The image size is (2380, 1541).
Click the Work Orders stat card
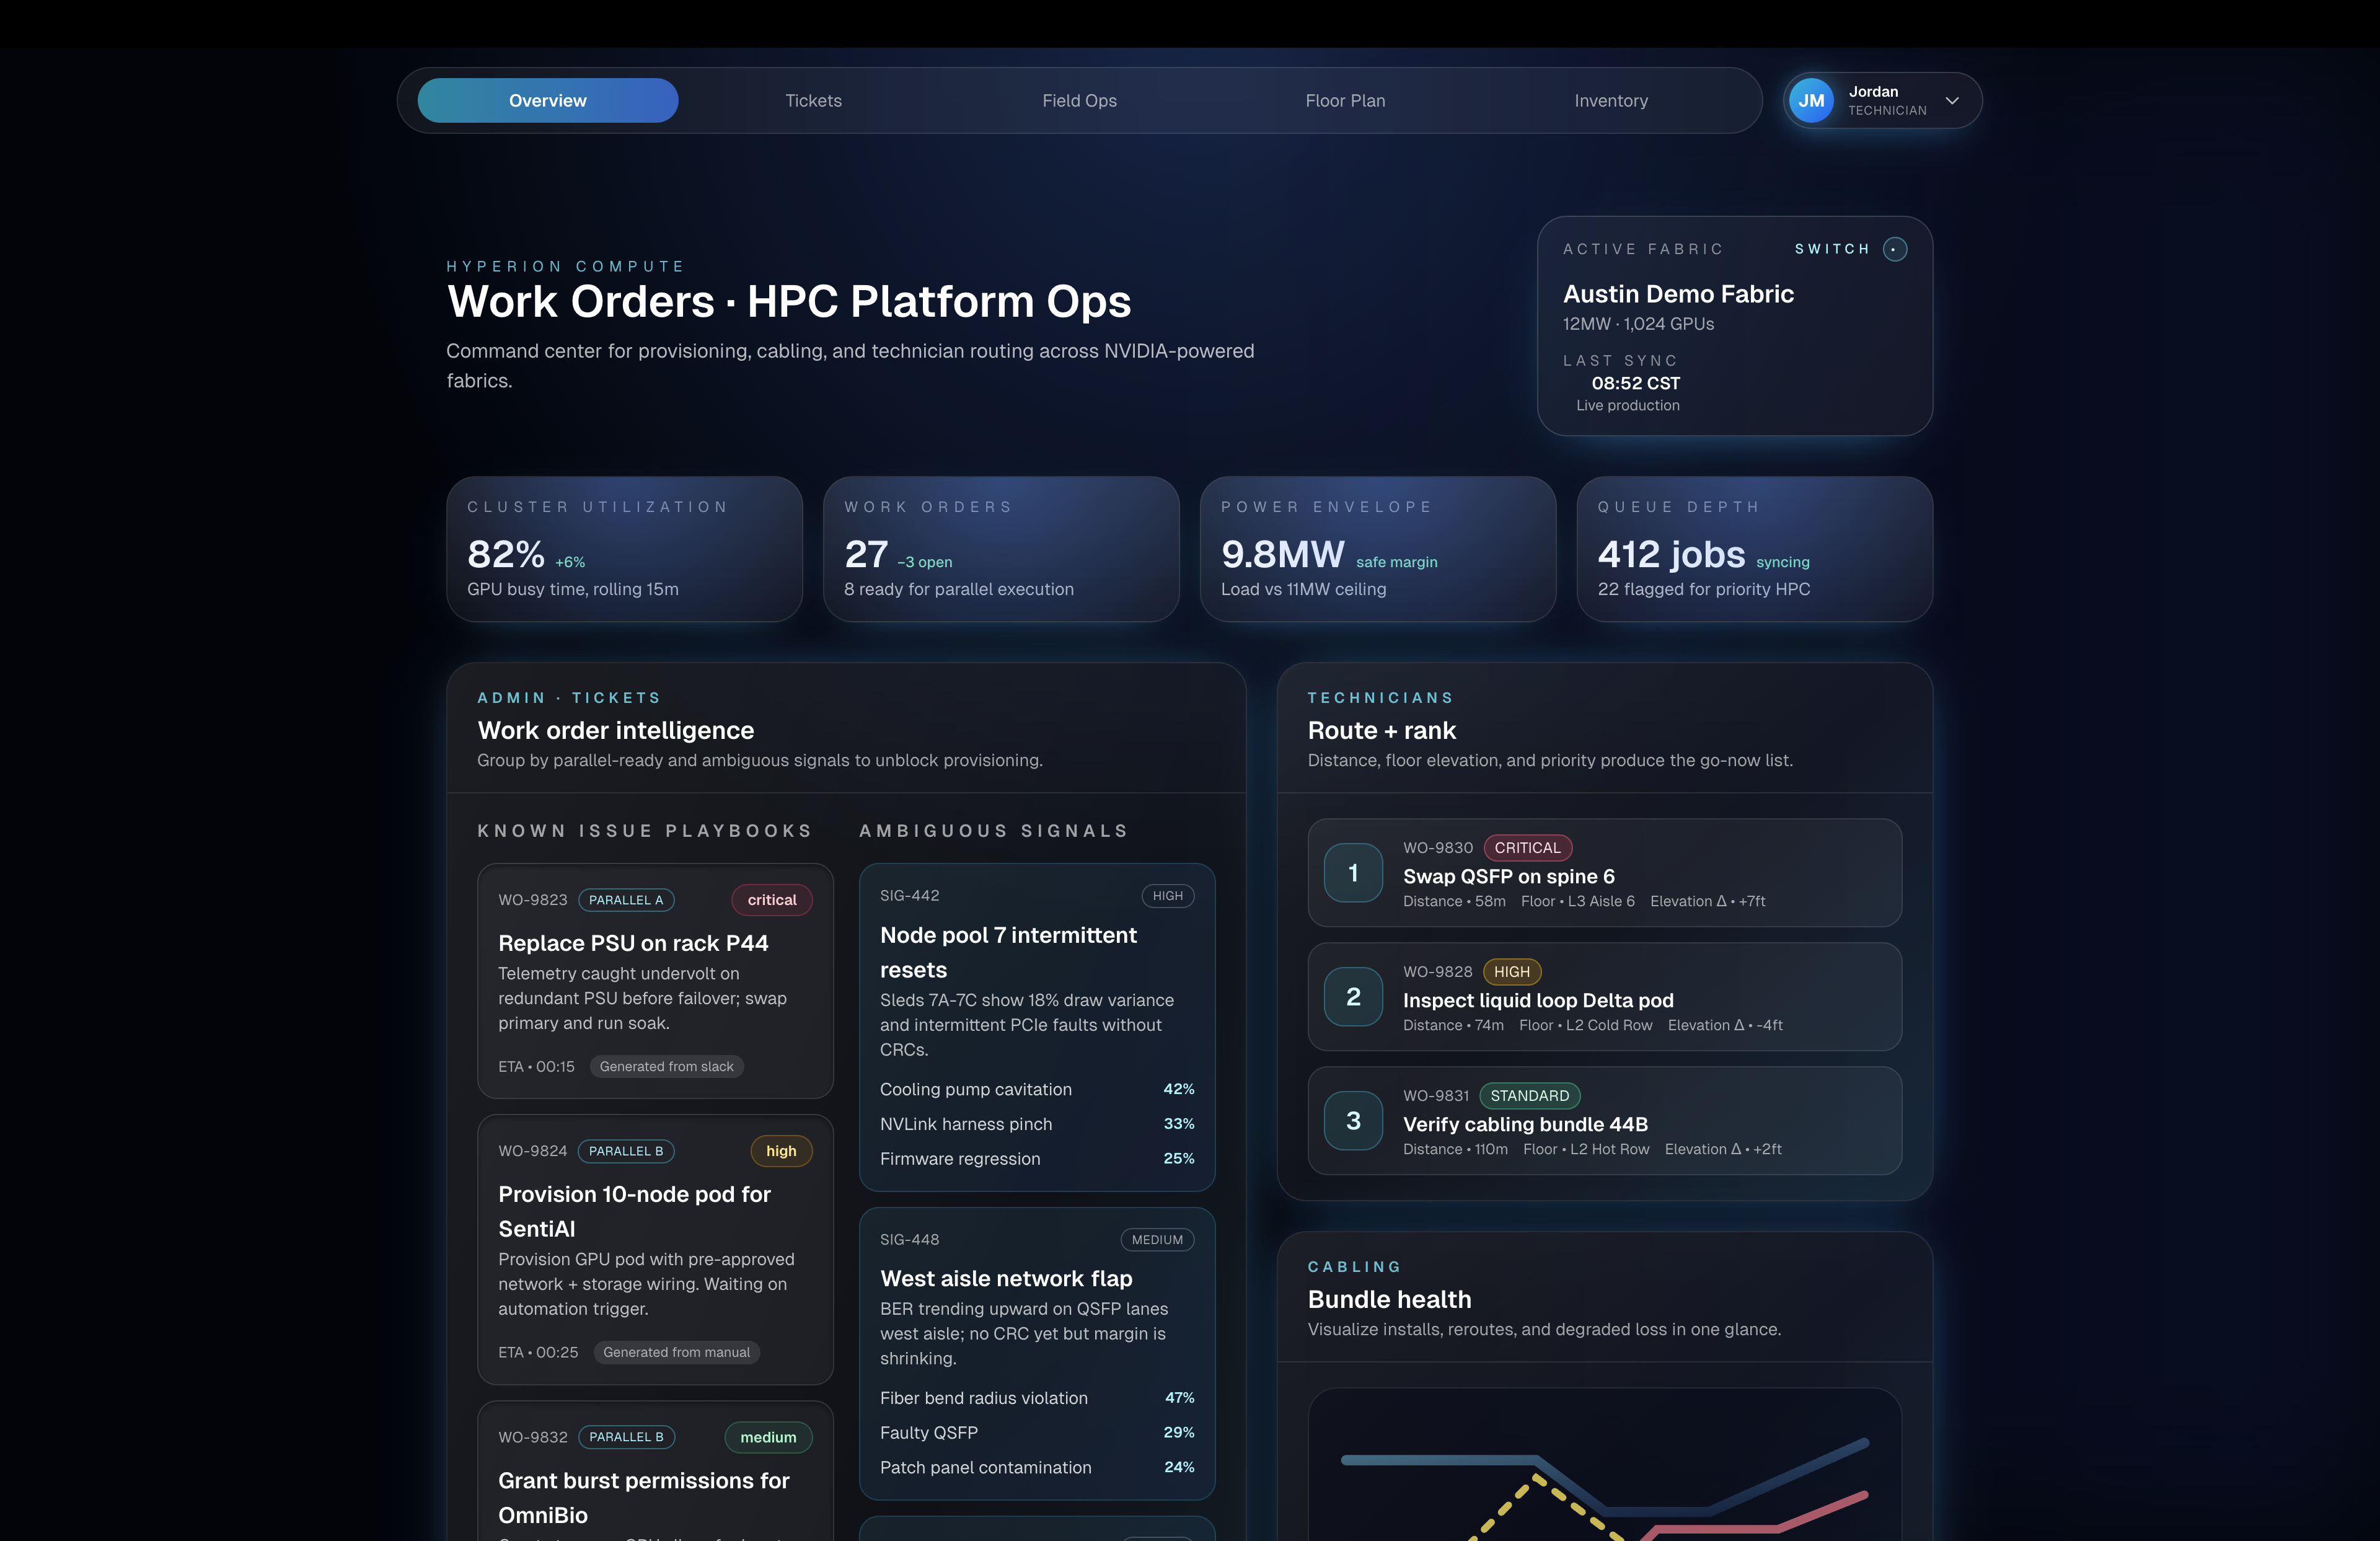pos(1000,549)
